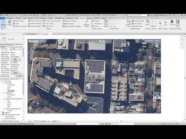186x139 pixels.
Task: Switch to Massing & Site tab
Action: pyautogui.click(x=59, y=18)
